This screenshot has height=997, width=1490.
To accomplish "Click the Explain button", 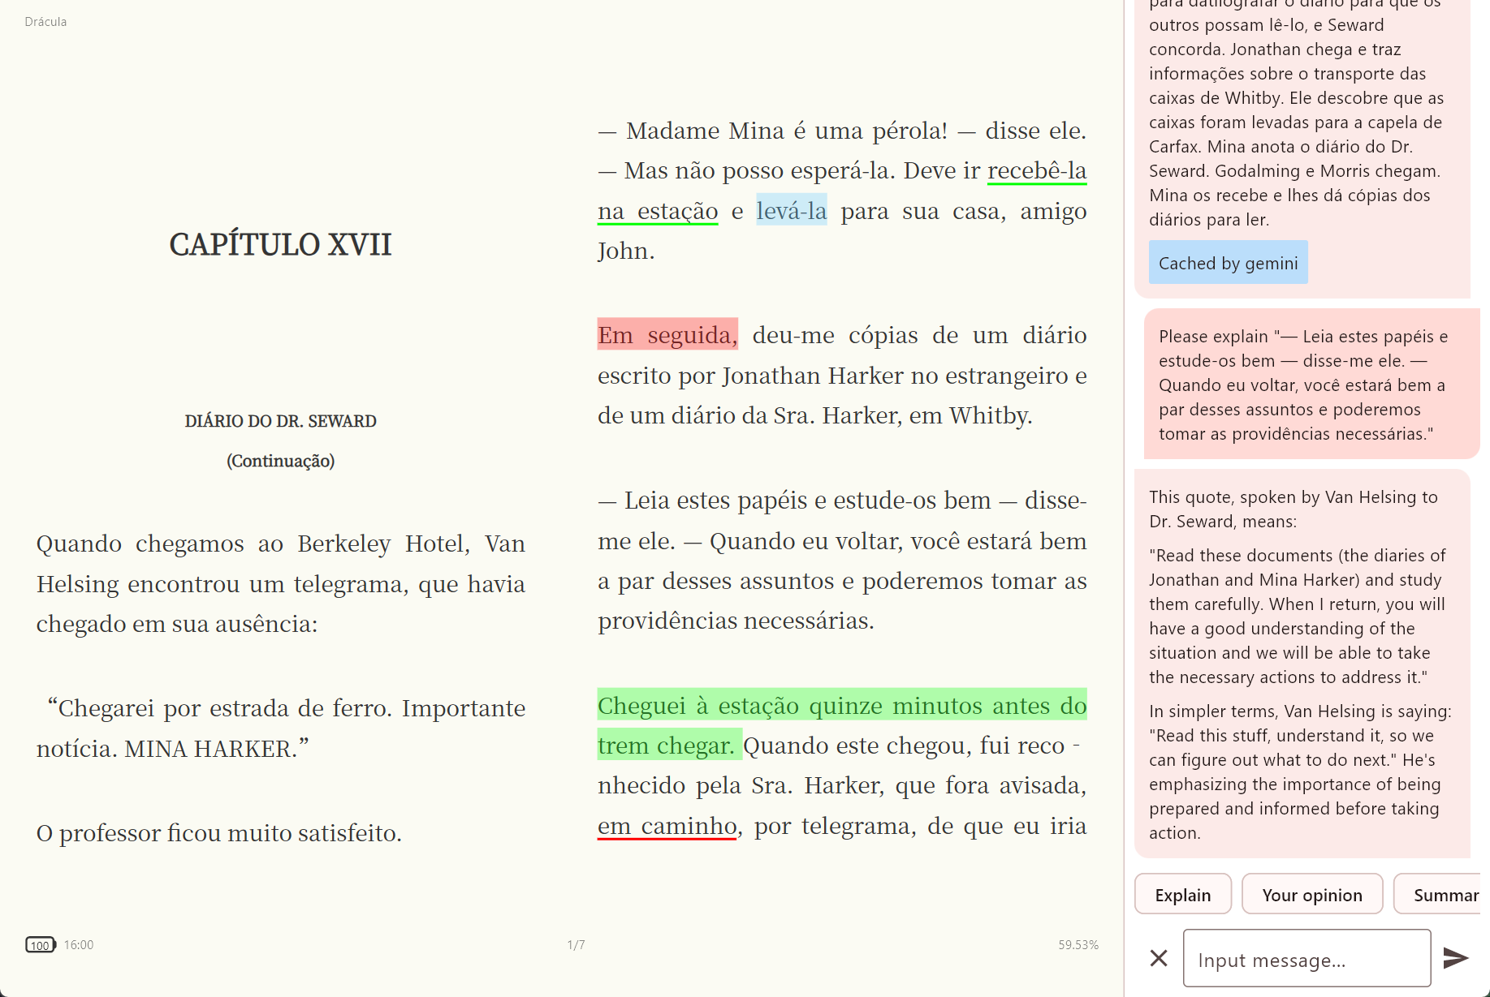I will point(1182,894).
